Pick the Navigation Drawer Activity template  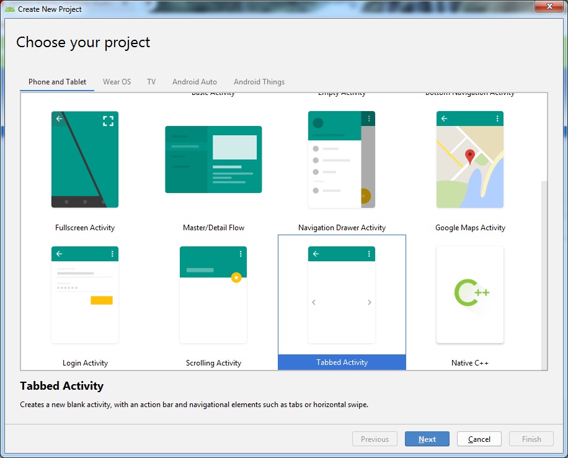pos(342,159)
